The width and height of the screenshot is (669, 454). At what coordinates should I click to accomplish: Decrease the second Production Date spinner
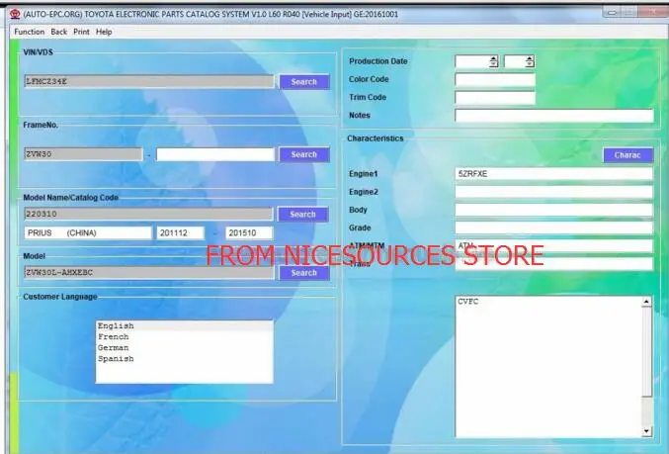(x=530, y=64)
